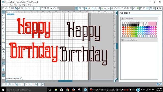Screen dimensions: 163x92
Task: Click the horizontal scrollbar left arrow
Action: [6, 81]
